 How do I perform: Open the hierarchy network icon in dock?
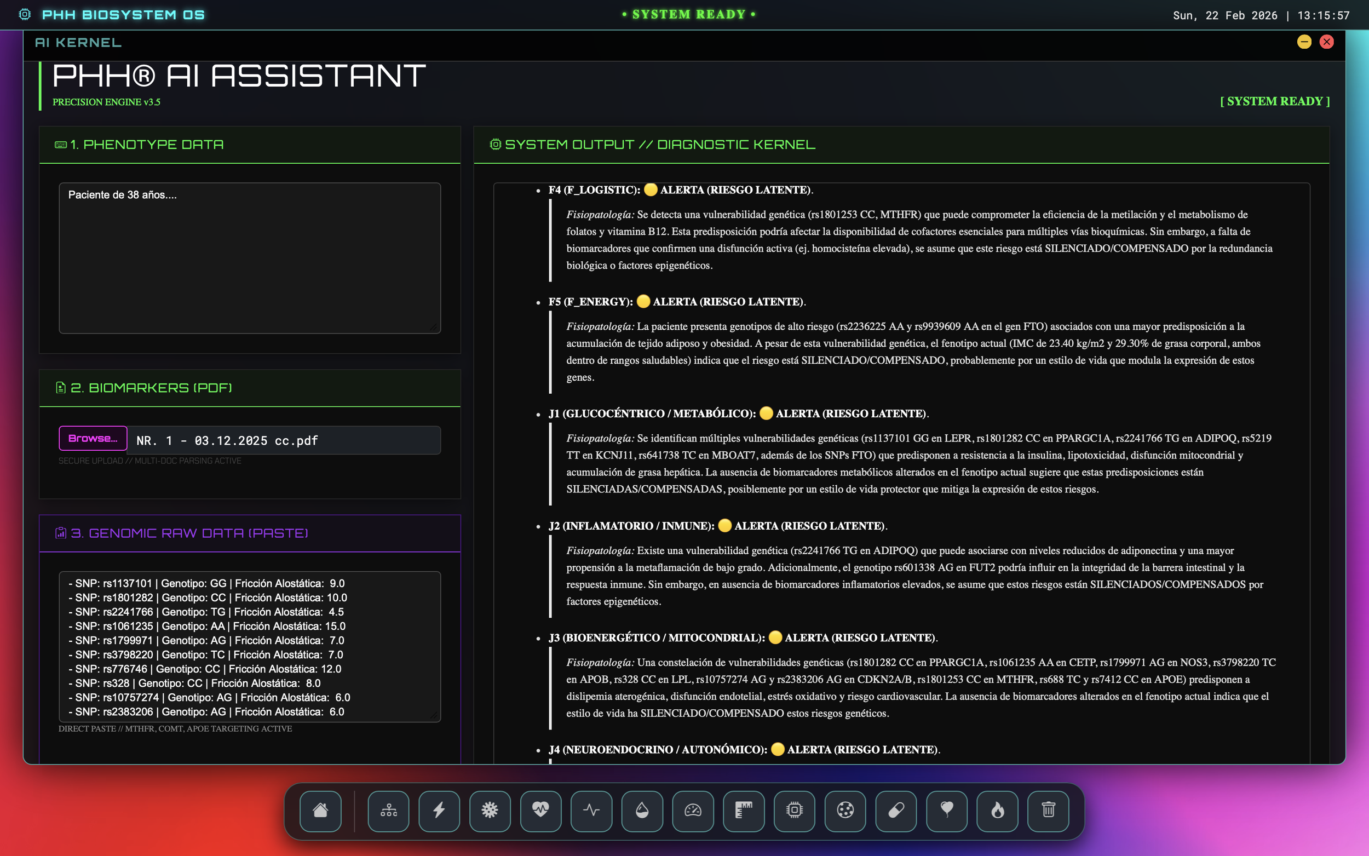point(388,810)
